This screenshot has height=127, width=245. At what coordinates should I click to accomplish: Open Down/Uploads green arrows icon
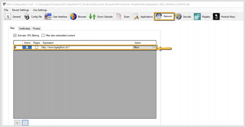coord(92,17)
